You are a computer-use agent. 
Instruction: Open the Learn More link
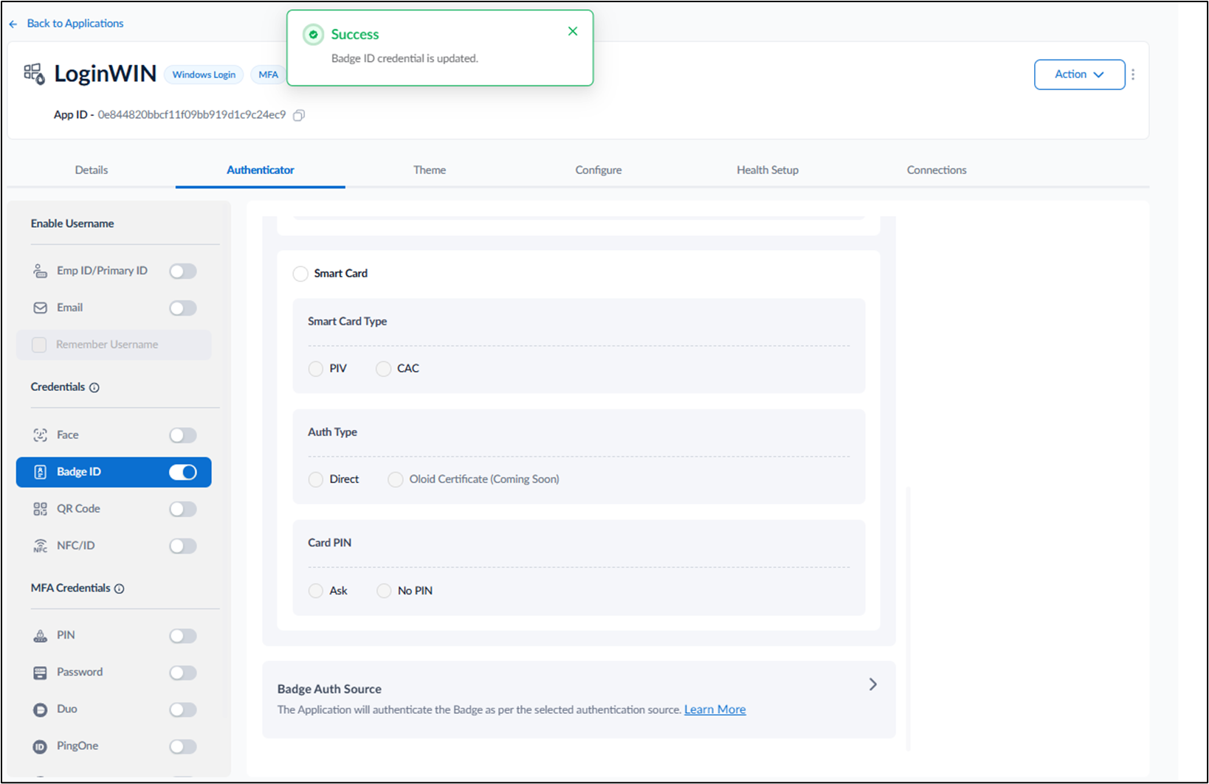point(715,710)
